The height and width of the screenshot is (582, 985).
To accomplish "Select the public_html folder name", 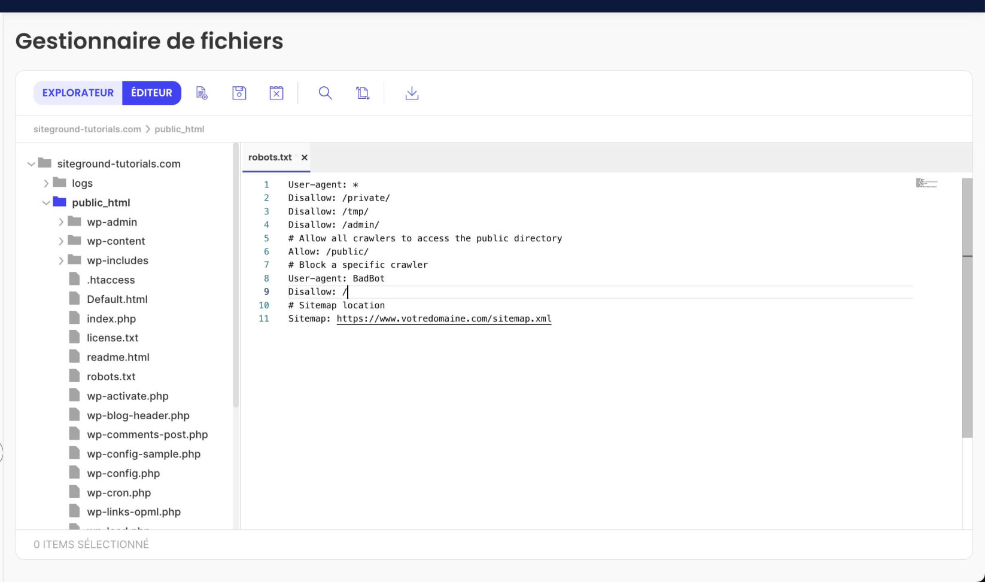I will click(101, 203).
